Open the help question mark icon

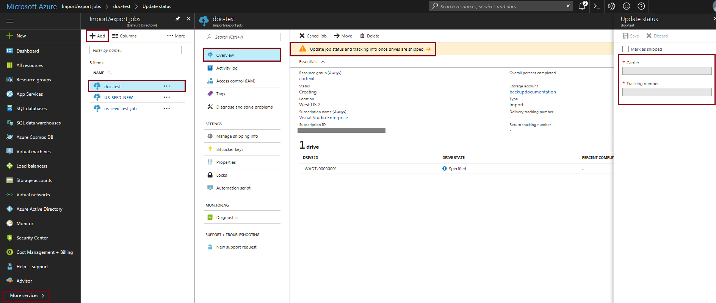coord(641,6)
